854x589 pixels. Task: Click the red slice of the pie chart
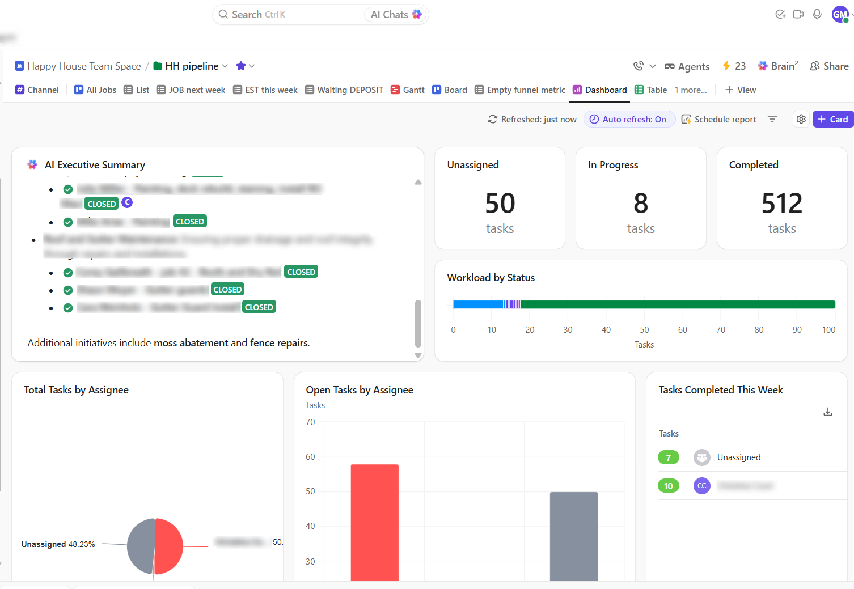tap(169, 546)
